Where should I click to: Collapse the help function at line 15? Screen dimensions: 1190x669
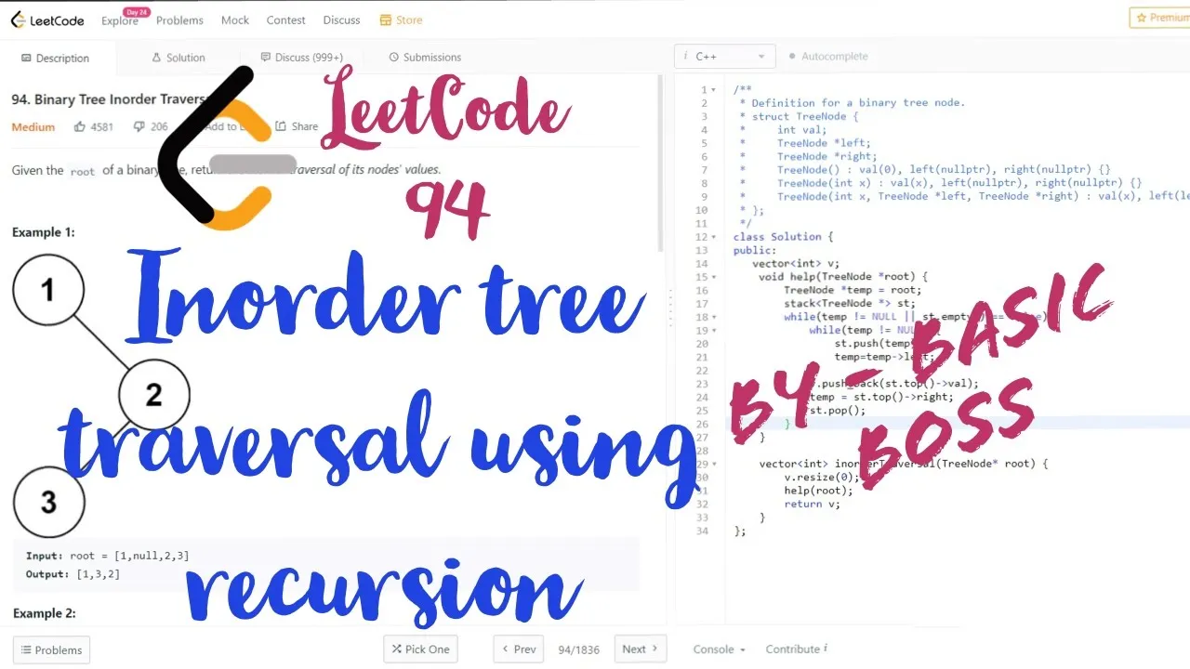pos(713,277)
